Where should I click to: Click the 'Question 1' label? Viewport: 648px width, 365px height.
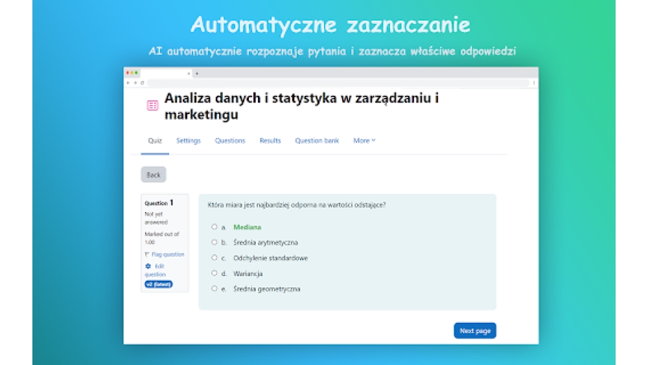pyautogui.click(x=159, y=202)
